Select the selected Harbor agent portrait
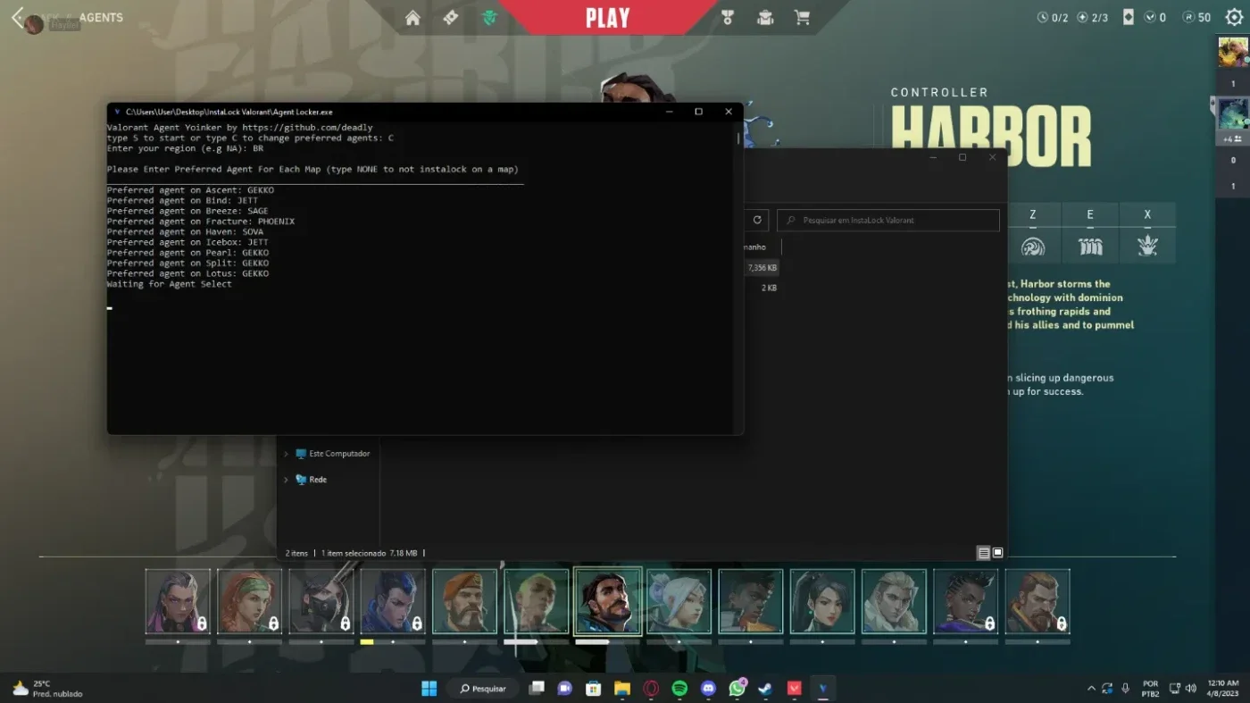Viewport: 1250px width, 703px height. click(607, 601)
